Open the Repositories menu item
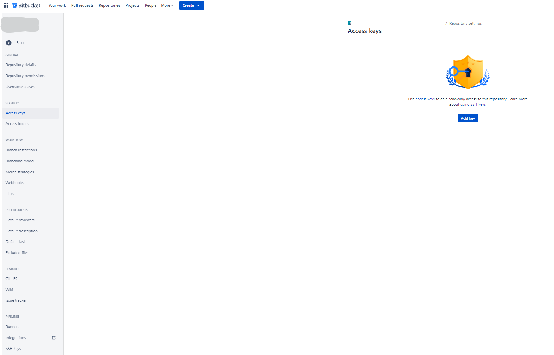554x355 pixels. [109, 5]
